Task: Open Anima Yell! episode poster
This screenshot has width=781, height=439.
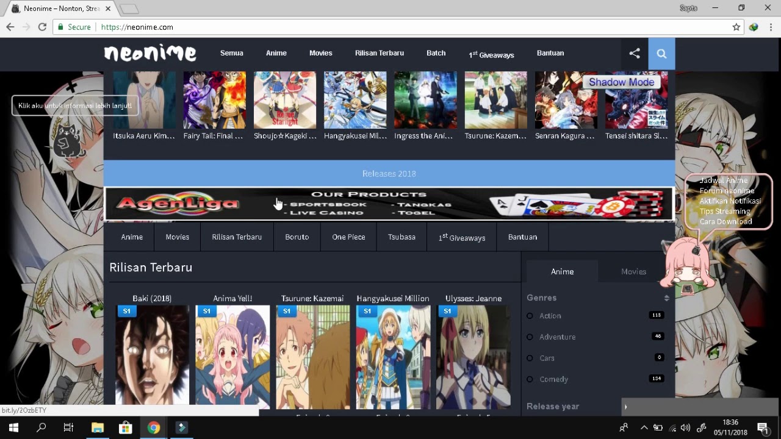Action: (232, 357)
